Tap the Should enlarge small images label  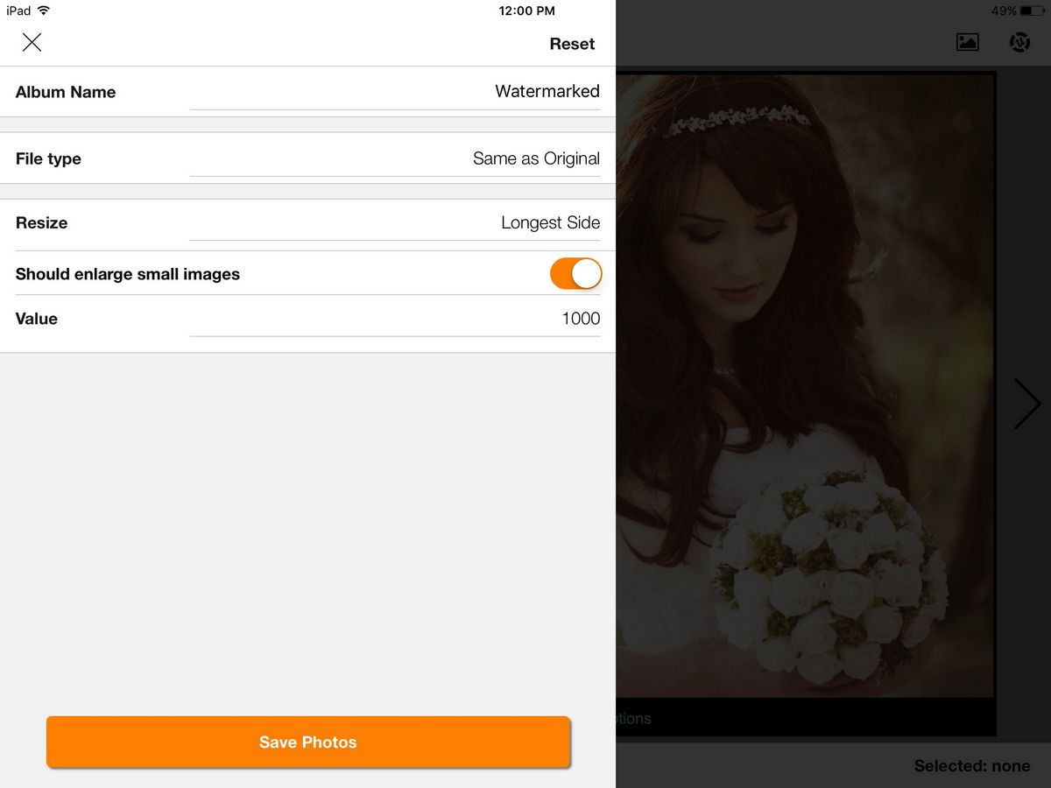click(128, 274)
